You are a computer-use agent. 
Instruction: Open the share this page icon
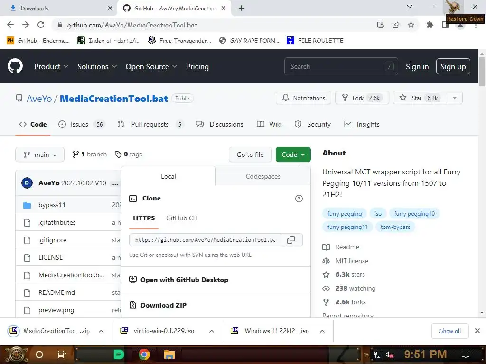(x=395, y=25)
